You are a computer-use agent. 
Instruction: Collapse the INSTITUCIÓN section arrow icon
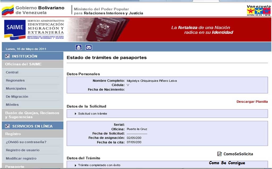pyautogui.click(x=7, y=56)
